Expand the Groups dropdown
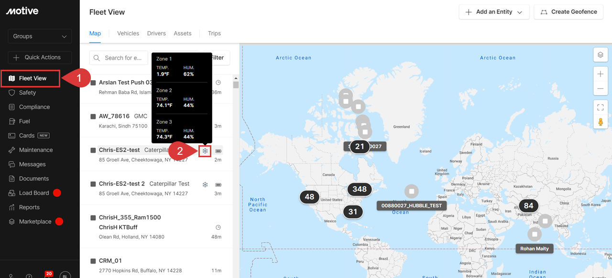 [40, 36]
